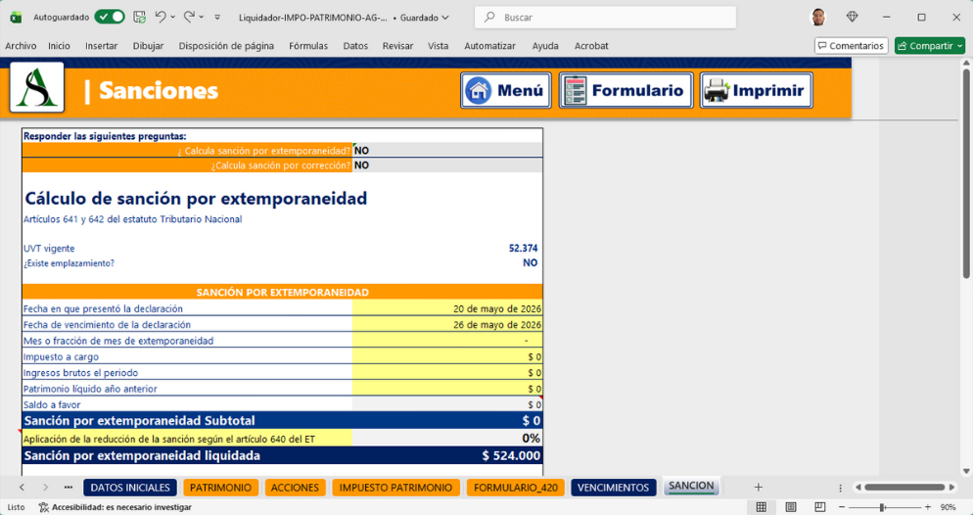
Task: Open the Insertar ribbon tab
Action: tap(101, 46)
